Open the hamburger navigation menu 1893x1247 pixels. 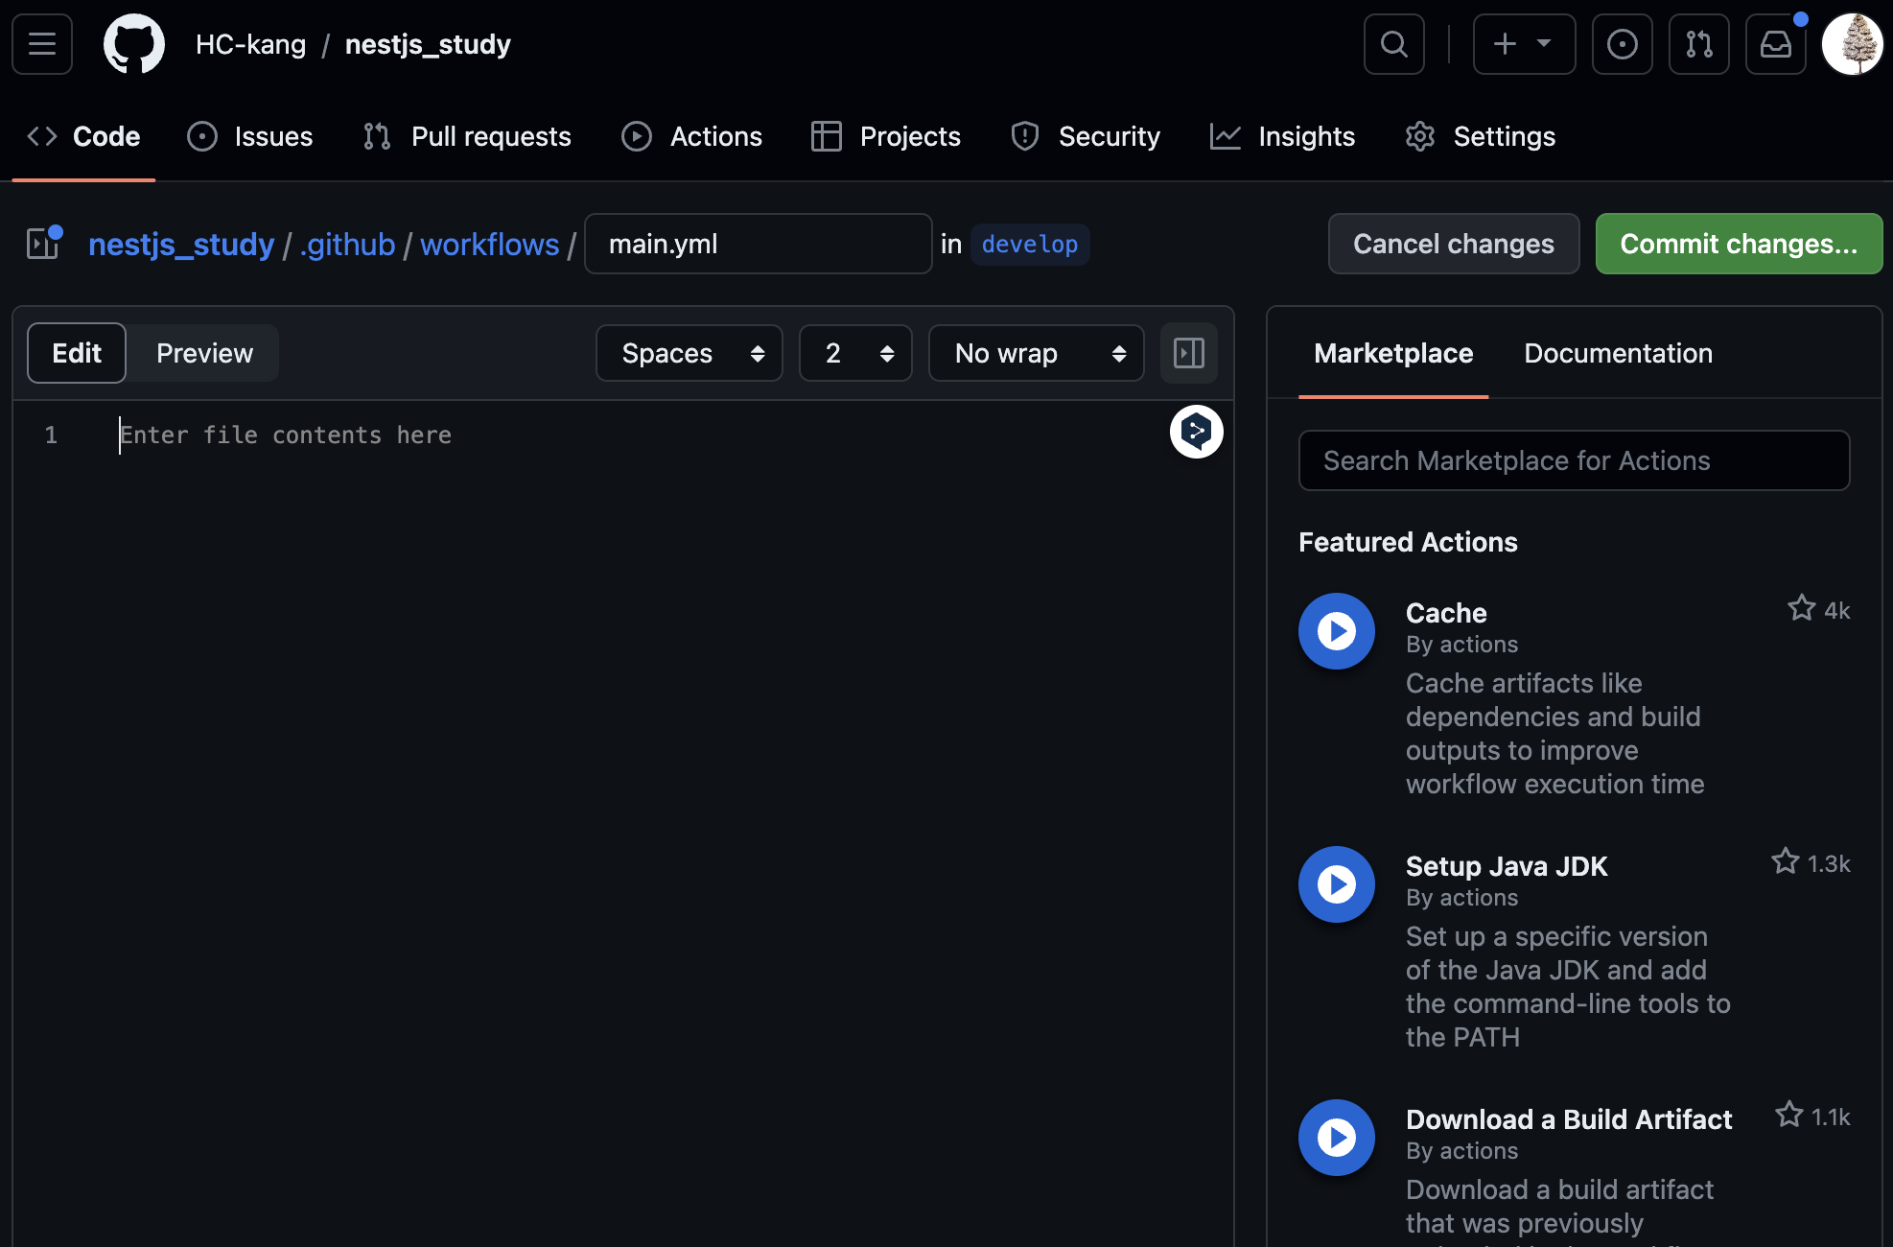(x=42, y=44)
